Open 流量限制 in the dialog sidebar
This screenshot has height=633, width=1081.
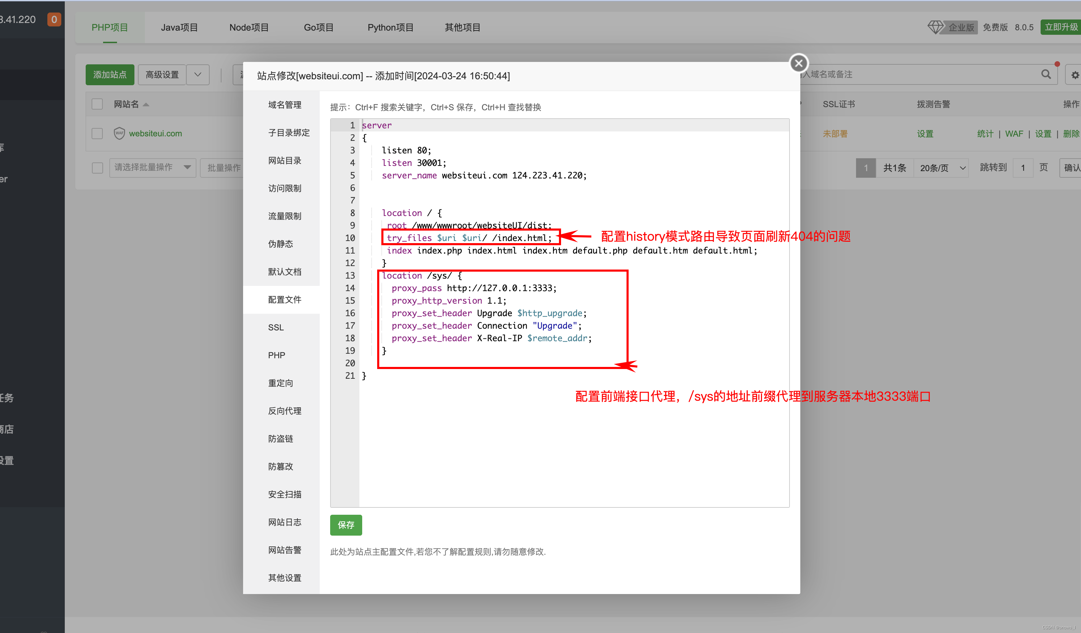[281, 216]
